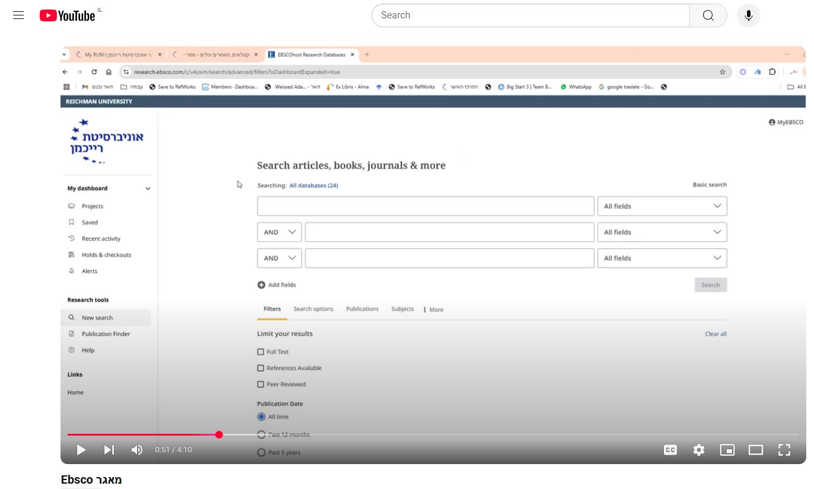Open Publication Finder

106,334
